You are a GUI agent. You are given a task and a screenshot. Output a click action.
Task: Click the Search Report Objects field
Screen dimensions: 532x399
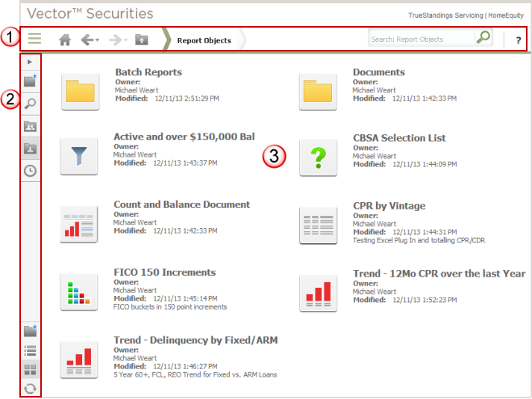pos(421,40)
